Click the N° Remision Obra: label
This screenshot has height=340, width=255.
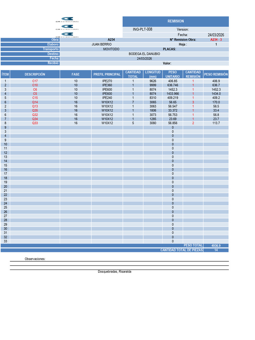(x=183, y=40)
